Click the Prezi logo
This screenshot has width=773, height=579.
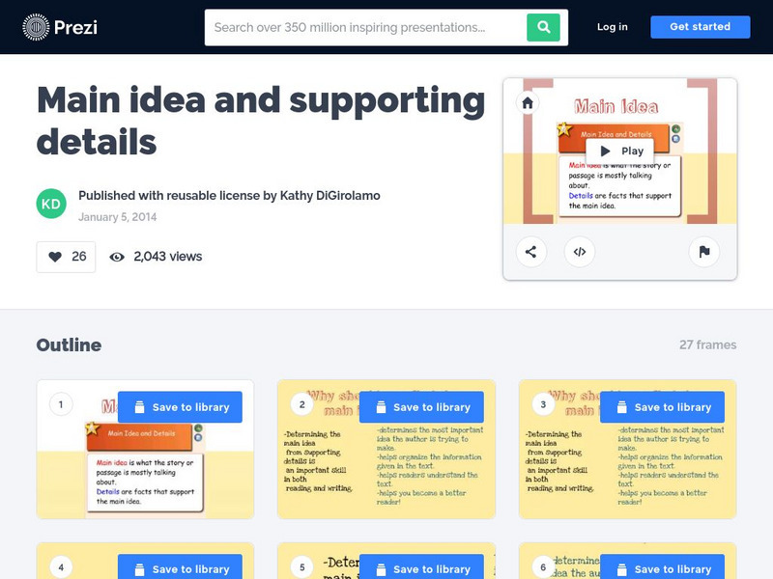coord(60,27)
